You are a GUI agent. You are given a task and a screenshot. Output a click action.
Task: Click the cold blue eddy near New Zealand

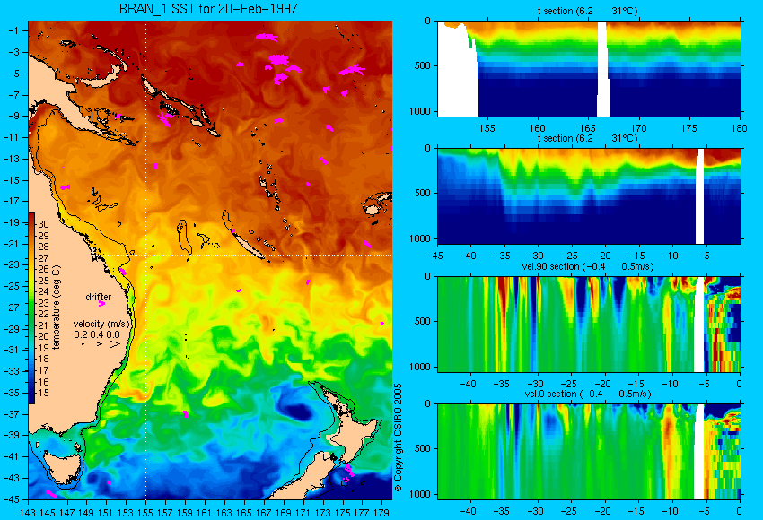click(x=296, y=412)
